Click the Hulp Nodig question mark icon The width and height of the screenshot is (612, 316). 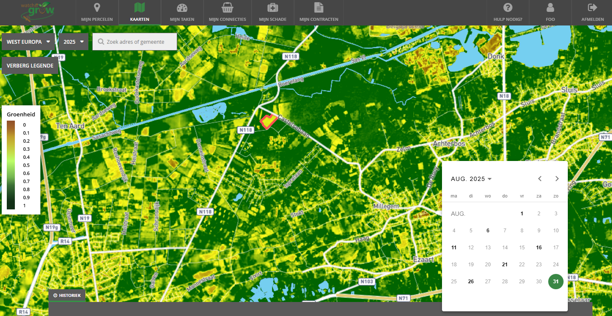coord(507,8)
